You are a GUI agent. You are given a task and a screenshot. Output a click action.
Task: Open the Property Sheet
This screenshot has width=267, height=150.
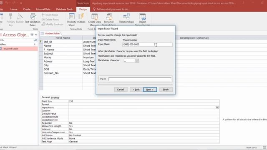pos(71,20)
